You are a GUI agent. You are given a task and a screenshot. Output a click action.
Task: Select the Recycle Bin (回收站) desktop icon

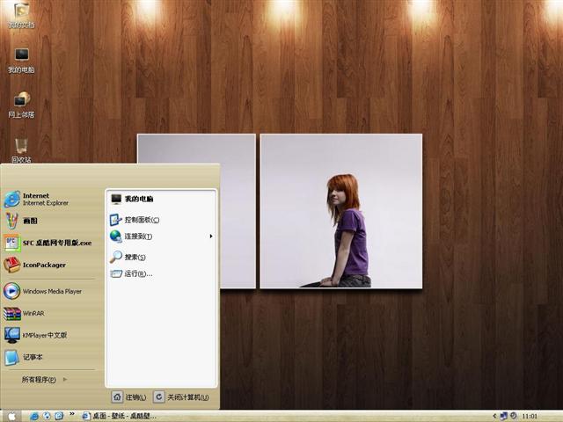pos(21,150)
